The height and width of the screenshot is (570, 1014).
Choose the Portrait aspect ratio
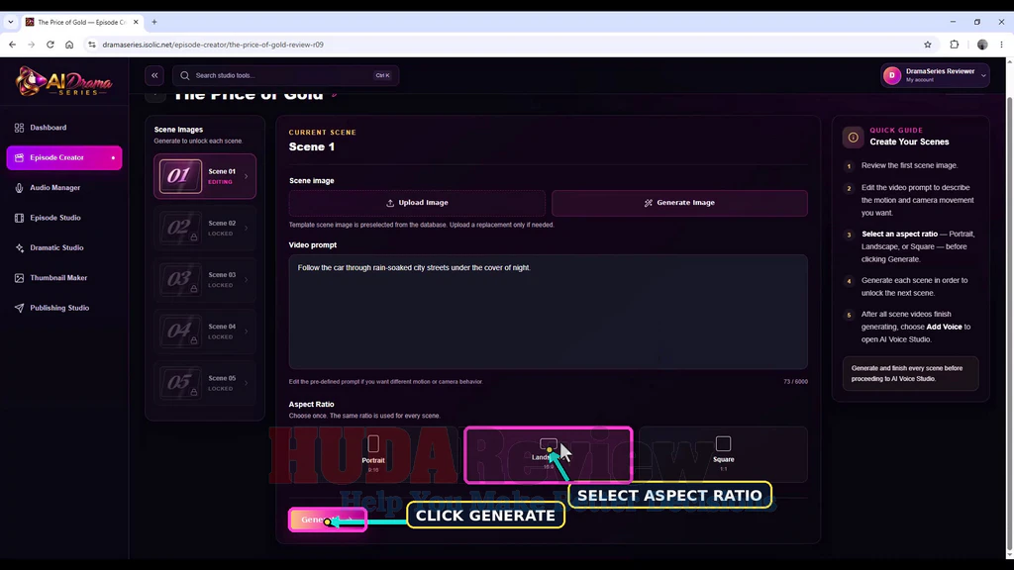tap(373, 454)
